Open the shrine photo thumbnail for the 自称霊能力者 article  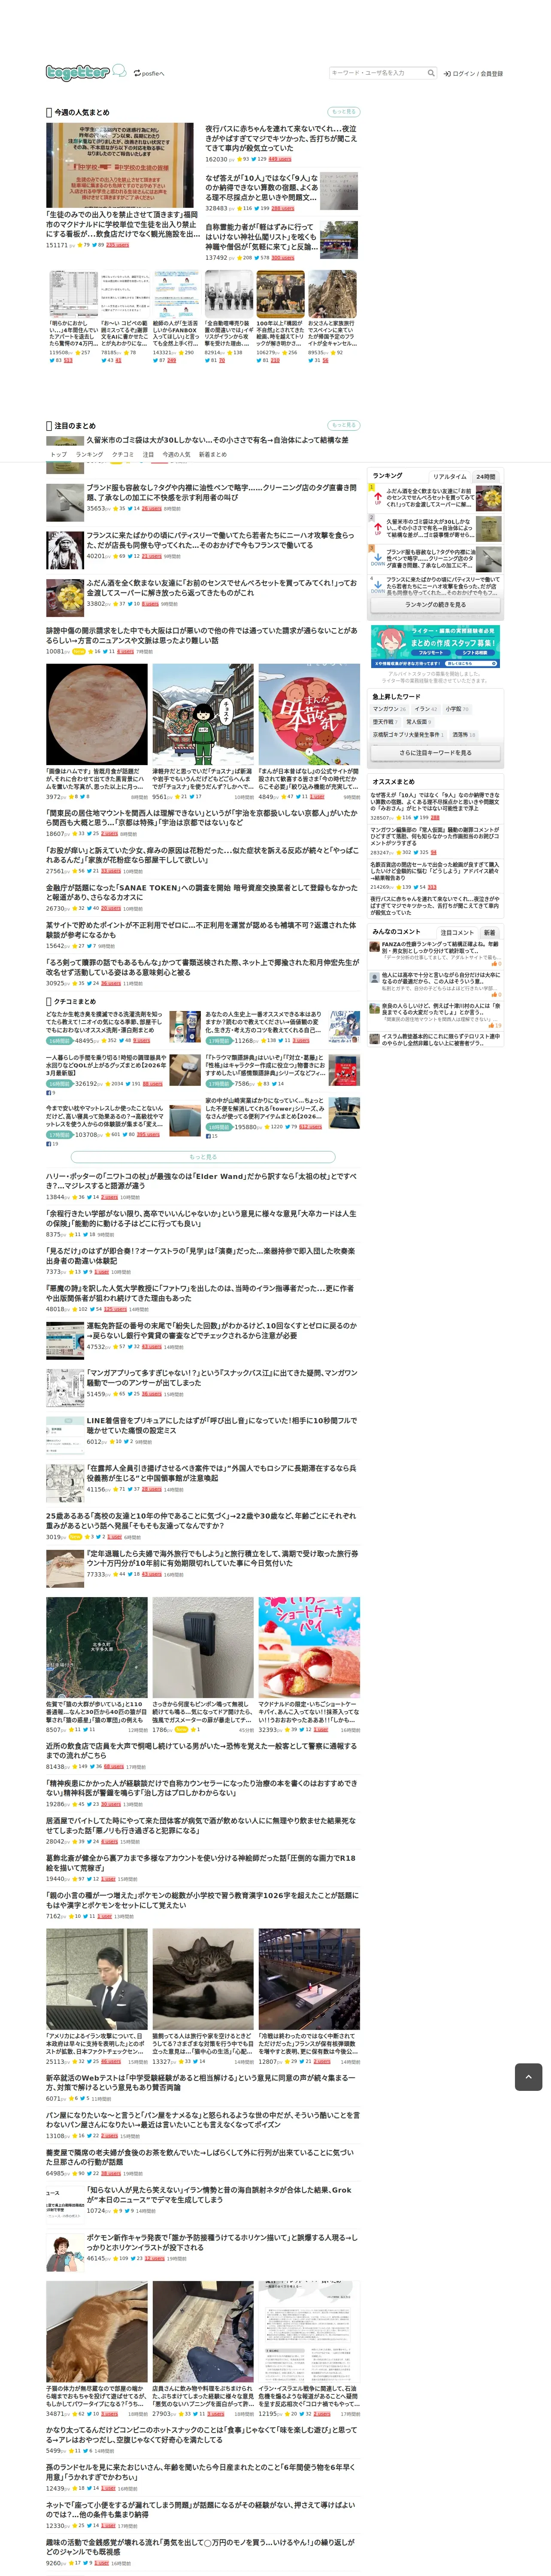[339, 240]
